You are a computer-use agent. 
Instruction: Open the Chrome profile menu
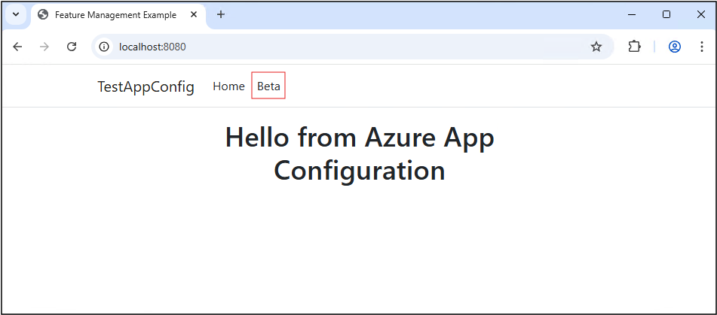675,47
